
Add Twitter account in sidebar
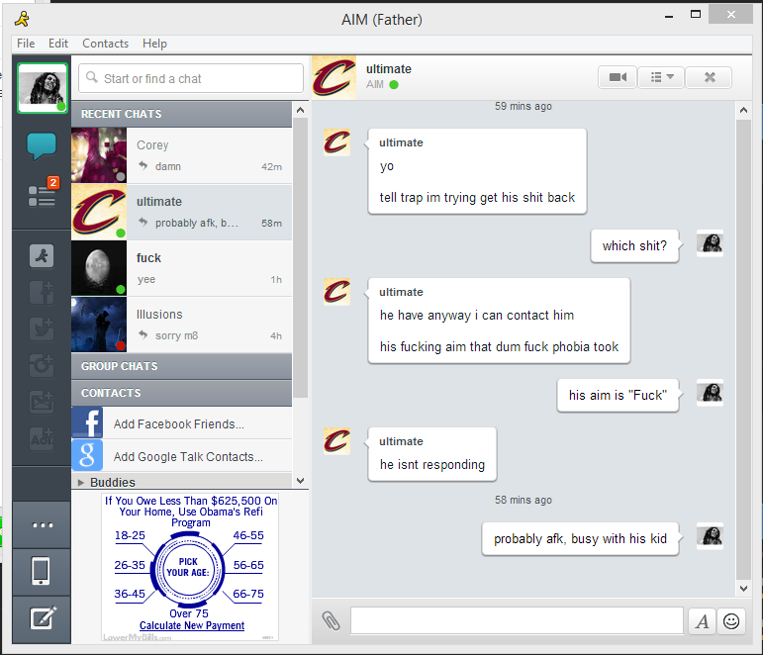42,328
